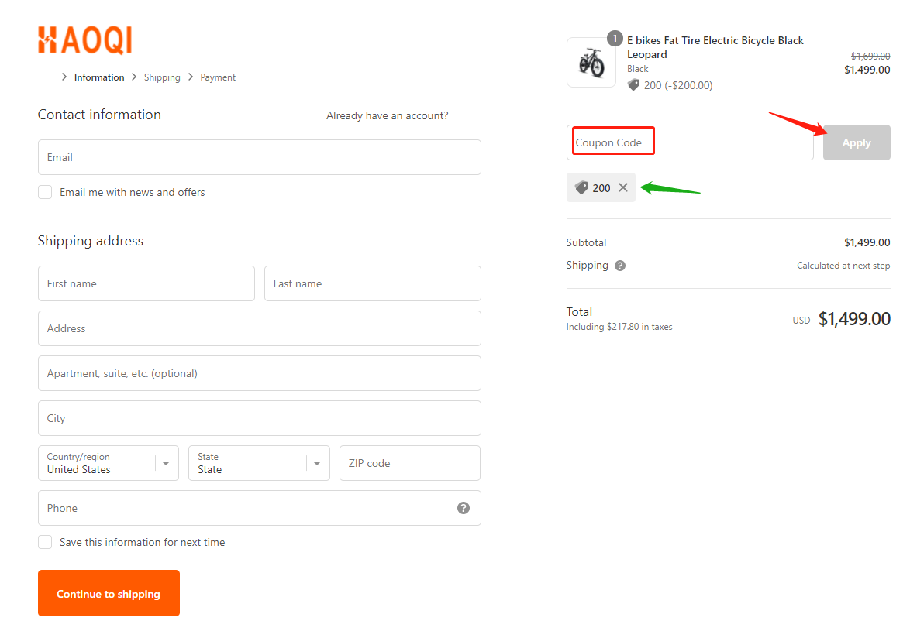910x628 pixels.
Task: Click Calculated at next step text
Action: pyautogui.click(x=843, y=266)
